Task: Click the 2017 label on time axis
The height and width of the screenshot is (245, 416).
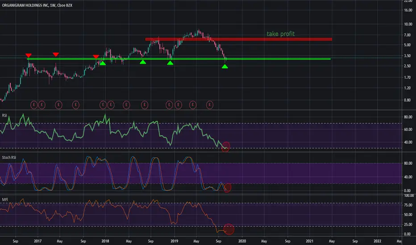Action: pyautogui.click(x=37, y=241)
